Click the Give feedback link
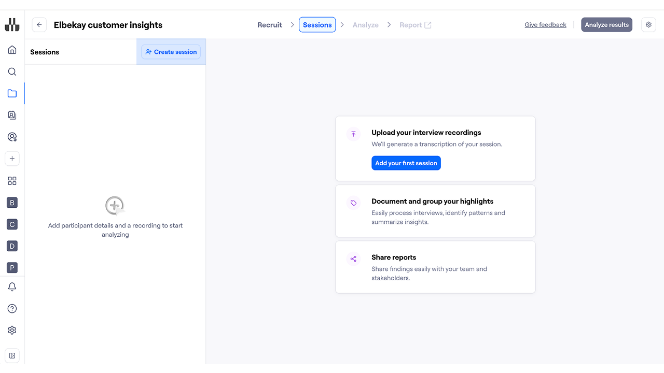Viewport: 664px width, 373px height. (x=545, y=25)
